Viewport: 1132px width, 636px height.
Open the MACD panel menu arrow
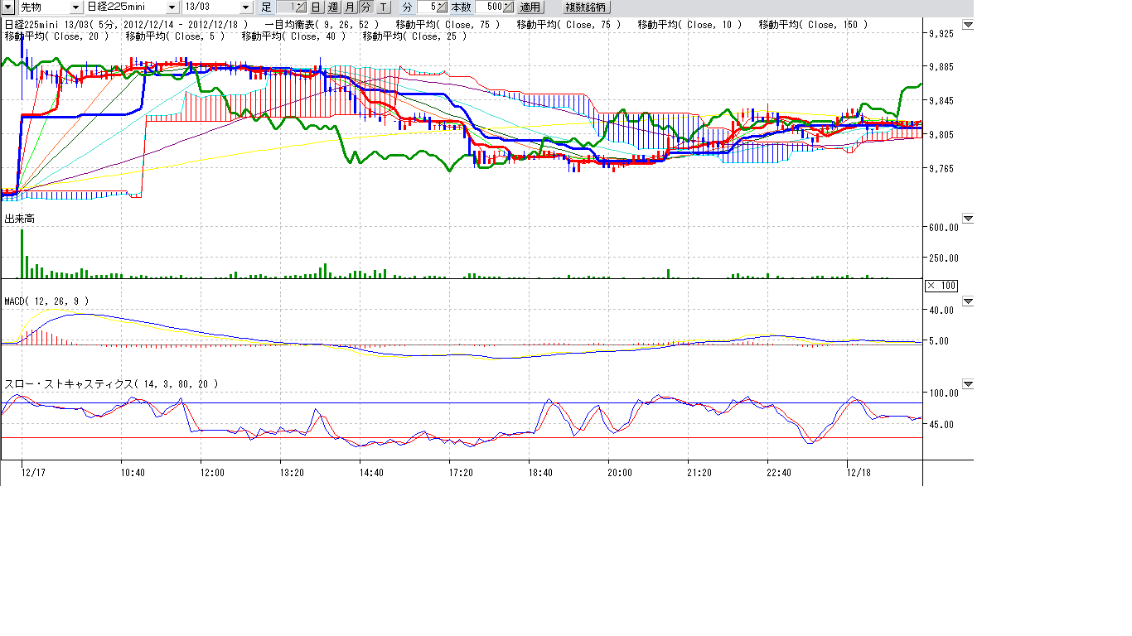tap(967, 301)
